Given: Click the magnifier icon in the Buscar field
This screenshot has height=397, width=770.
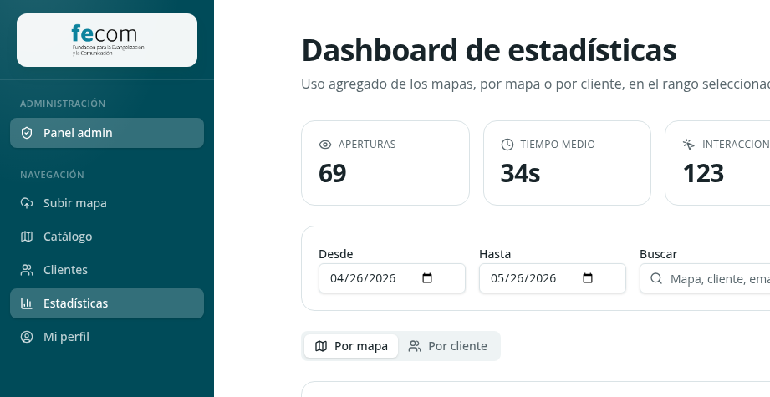Looking at the screenshot, I should tap(656, 278).
